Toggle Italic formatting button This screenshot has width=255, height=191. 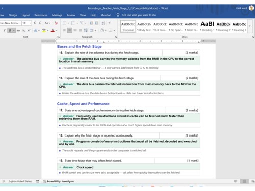pyautogui.click(x=5, y=30)
